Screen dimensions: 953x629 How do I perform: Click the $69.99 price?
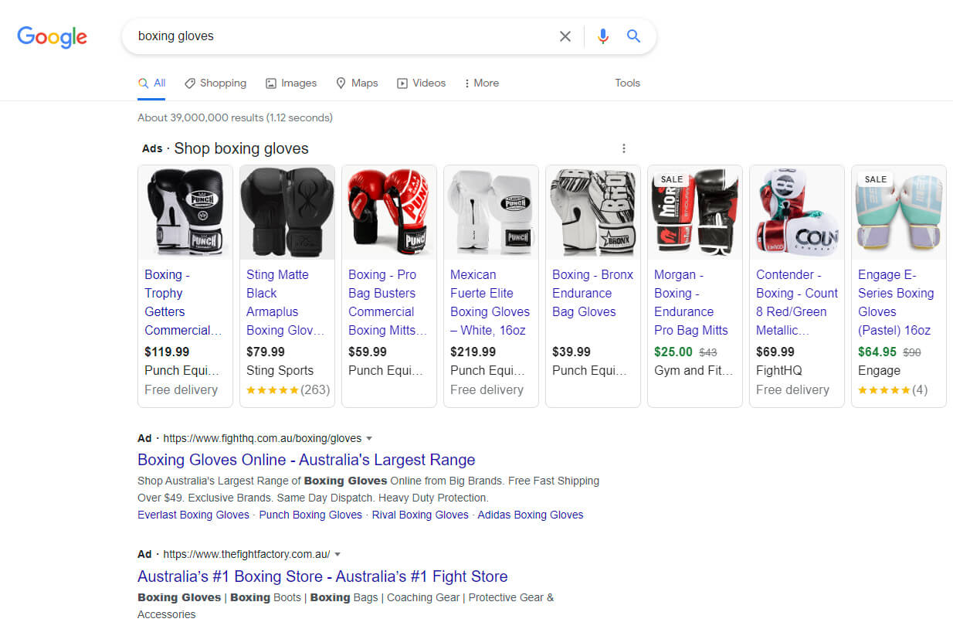[x=775, y=352]
